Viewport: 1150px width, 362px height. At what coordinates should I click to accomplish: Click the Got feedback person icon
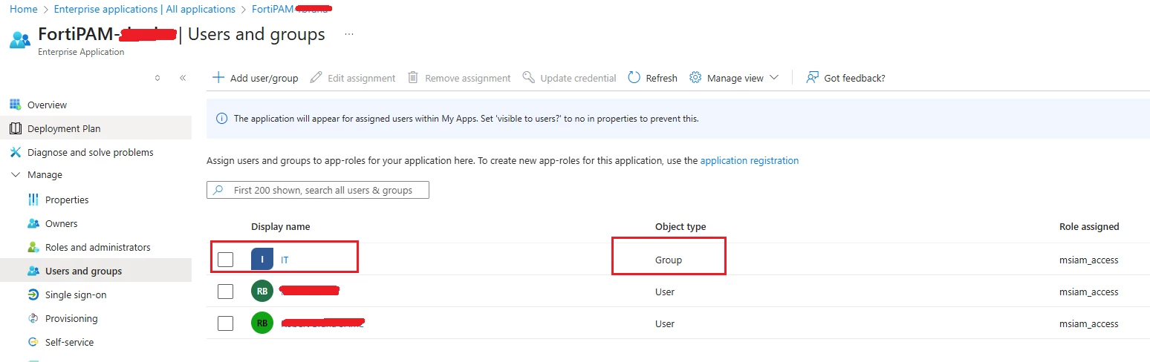click(812, 77)
